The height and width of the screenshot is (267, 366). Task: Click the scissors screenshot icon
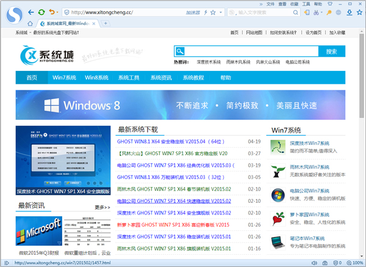[x=316, y=12]
